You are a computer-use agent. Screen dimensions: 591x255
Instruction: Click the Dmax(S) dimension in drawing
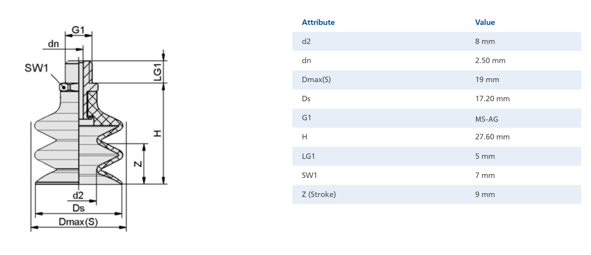(78, 222)
